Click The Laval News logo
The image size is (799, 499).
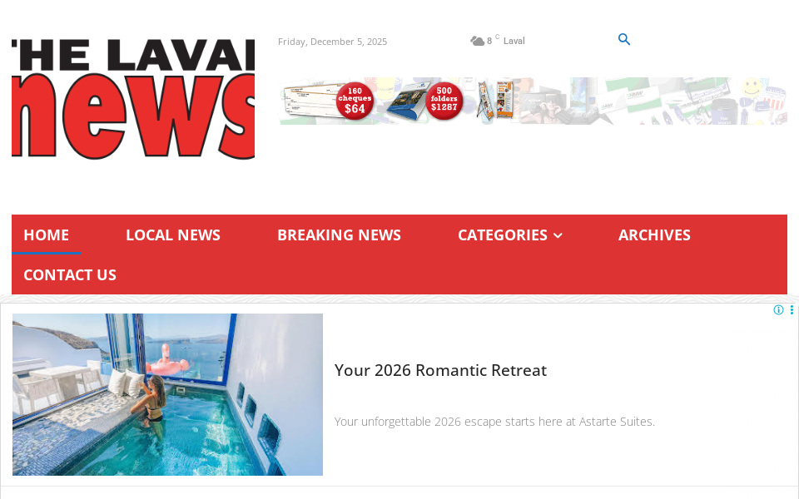click(x=133, y=99)
